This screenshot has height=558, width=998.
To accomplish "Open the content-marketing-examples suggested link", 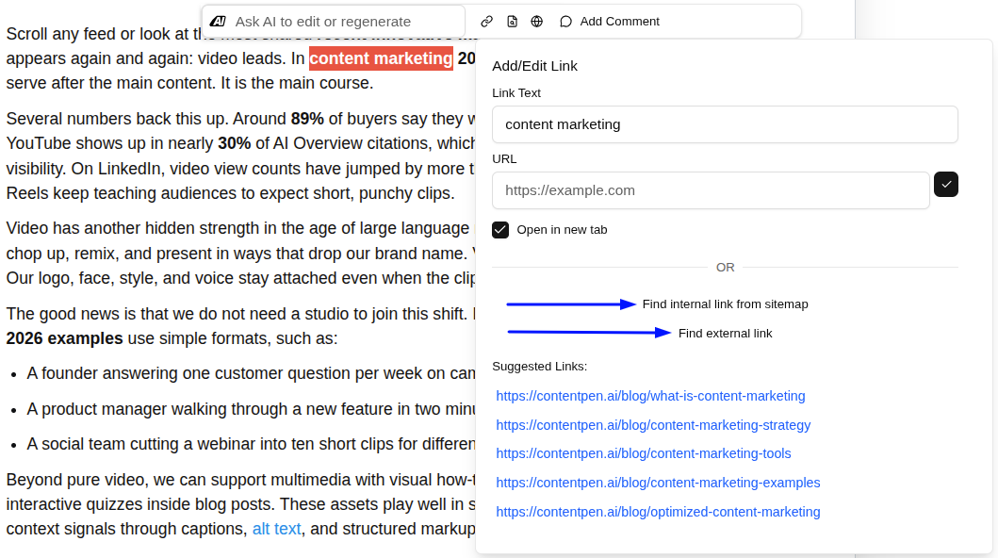I will [659, 483].
